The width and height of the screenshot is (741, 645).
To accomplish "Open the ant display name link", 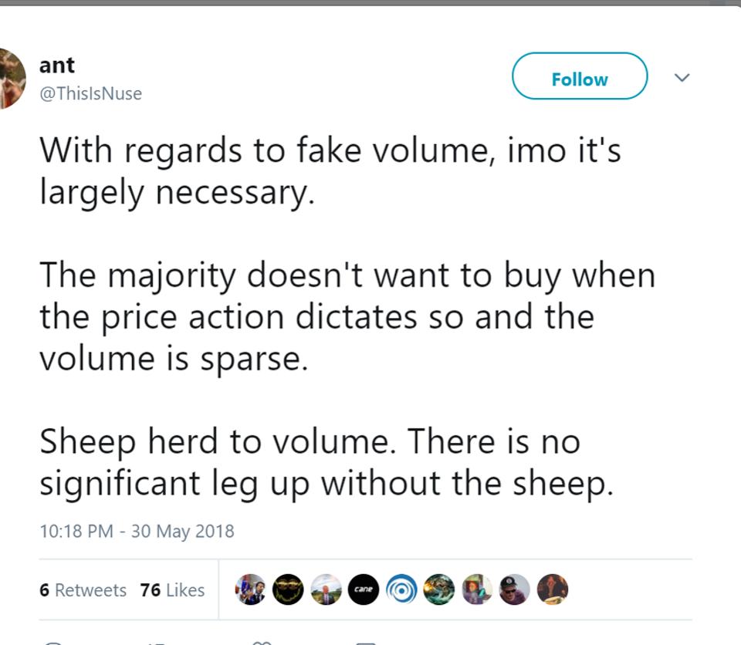I will (57, 65).
